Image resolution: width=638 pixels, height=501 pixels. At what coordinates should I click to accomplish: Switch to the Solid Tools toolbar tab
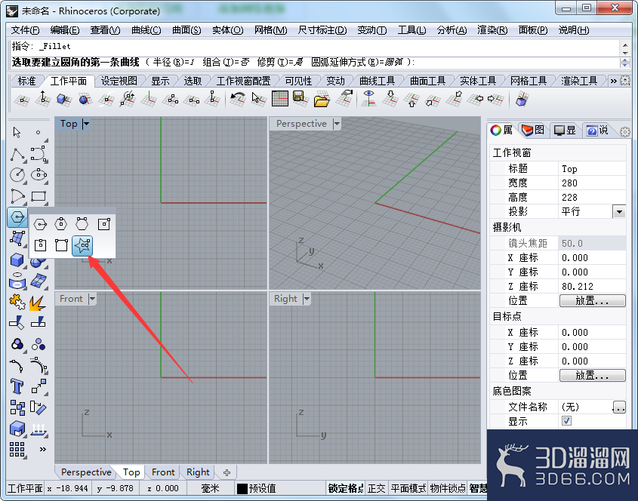[478, 81]
